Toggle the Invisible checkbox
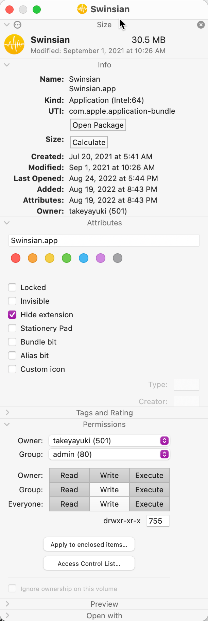Screen dimensions: 208x621 [12, 301]
